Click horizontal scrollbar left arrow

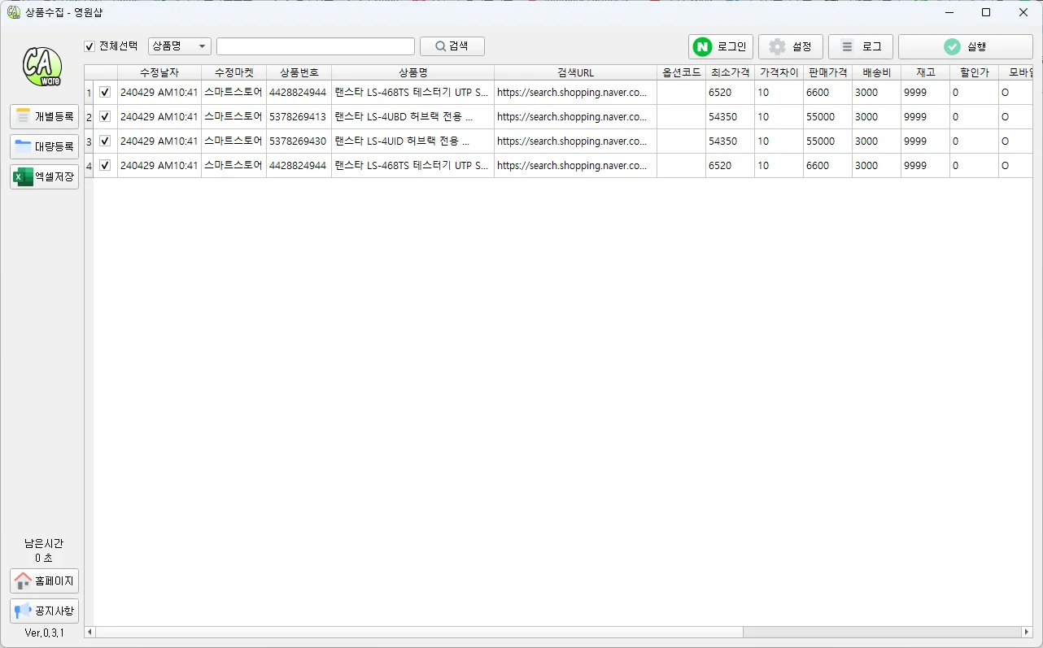click(x=90, y=632)
